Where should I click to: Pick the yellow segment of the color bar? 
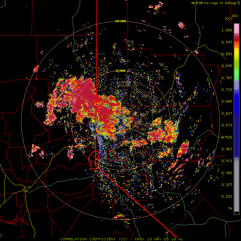pyautogui.click(x=236, y=52)
